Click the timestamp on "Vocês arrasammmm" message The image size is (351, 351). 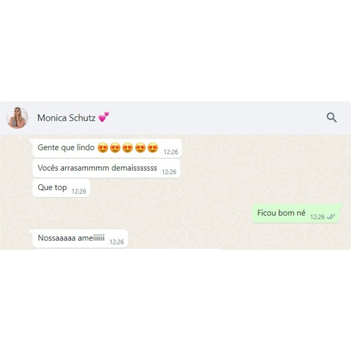(169, 172)
